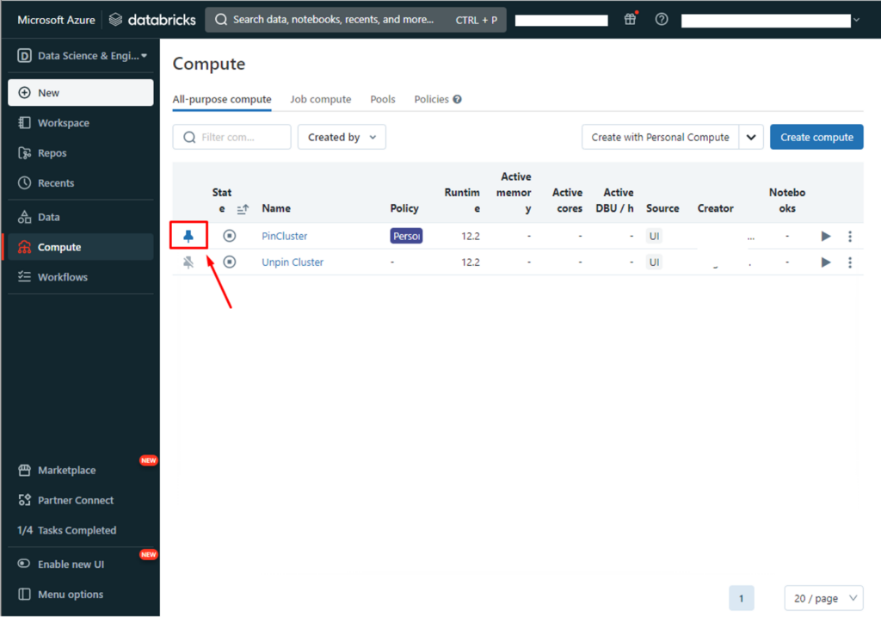Open Partner Connect in sidebar
This screenshot has height=617, width=881.
[x=80, y=500]
